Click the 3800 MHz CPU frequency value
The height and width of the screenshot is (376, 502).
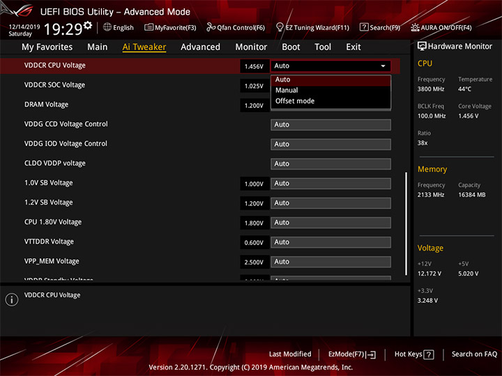pos(431,89)
